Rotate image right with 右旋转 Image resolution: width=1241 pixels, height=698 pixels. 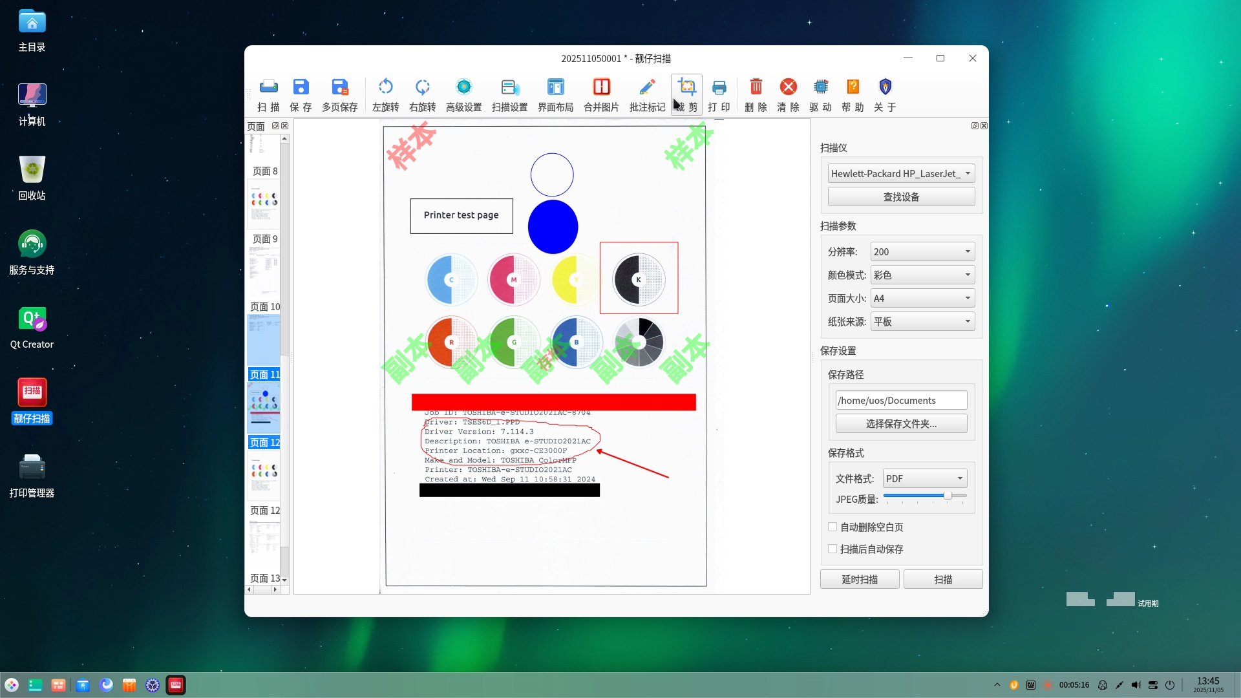click(x=423, y=94)
